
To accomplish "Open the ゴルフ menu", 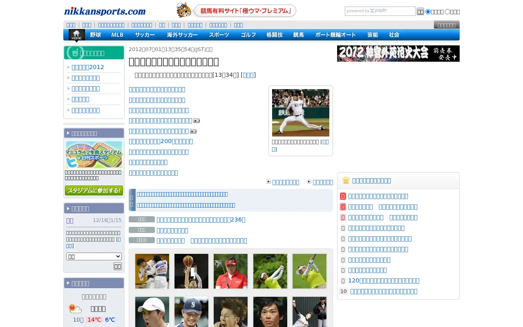I will point(248,35).
